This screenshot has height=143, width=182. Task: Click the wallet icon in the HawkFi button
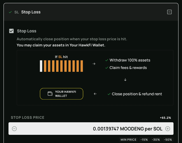50,94
